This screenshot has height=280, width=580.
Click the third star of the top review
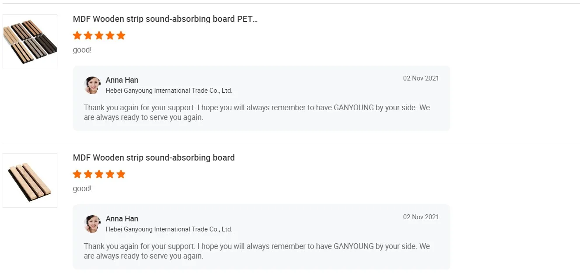tap(99, 35)
